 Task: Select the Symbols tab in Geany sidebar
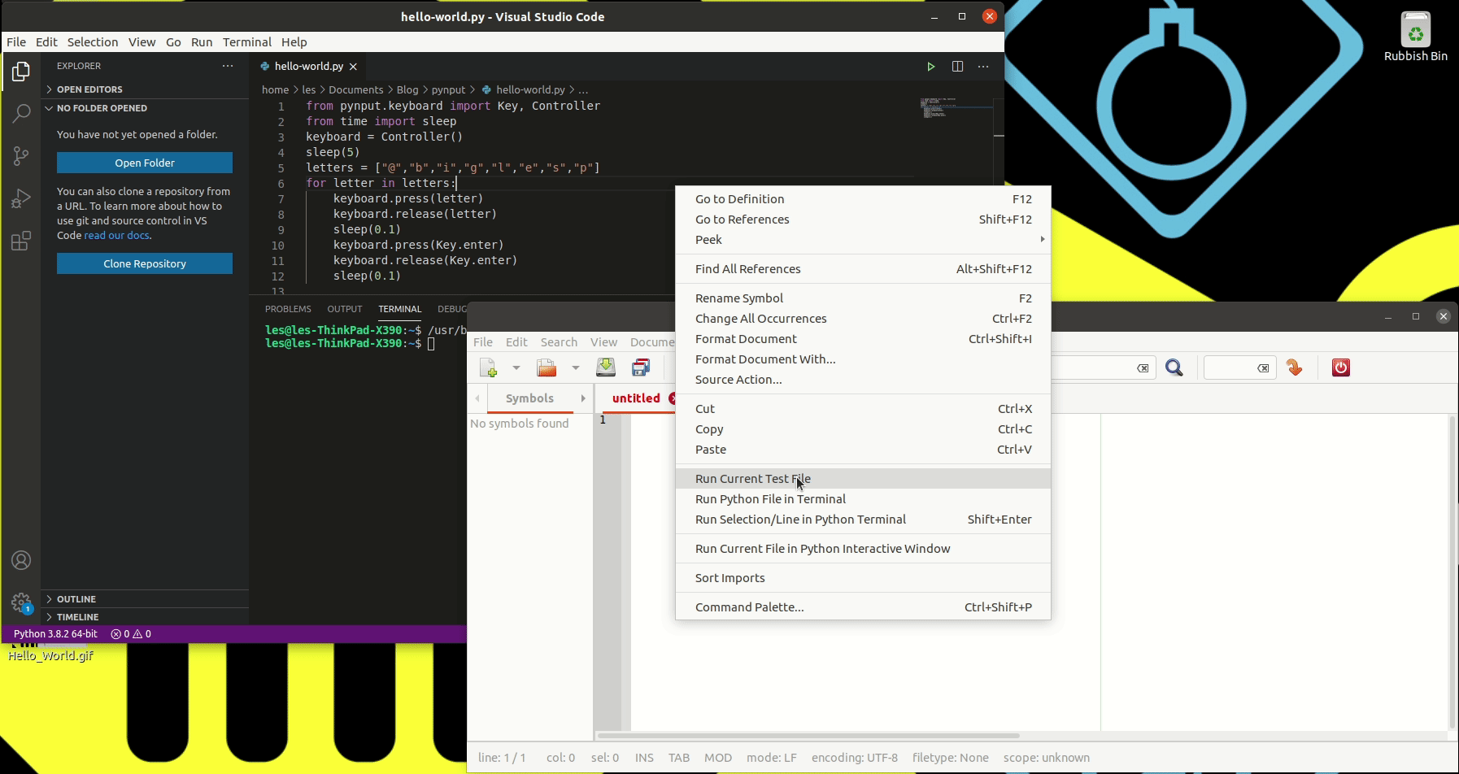pyautogui.click(x=529, y=398)
